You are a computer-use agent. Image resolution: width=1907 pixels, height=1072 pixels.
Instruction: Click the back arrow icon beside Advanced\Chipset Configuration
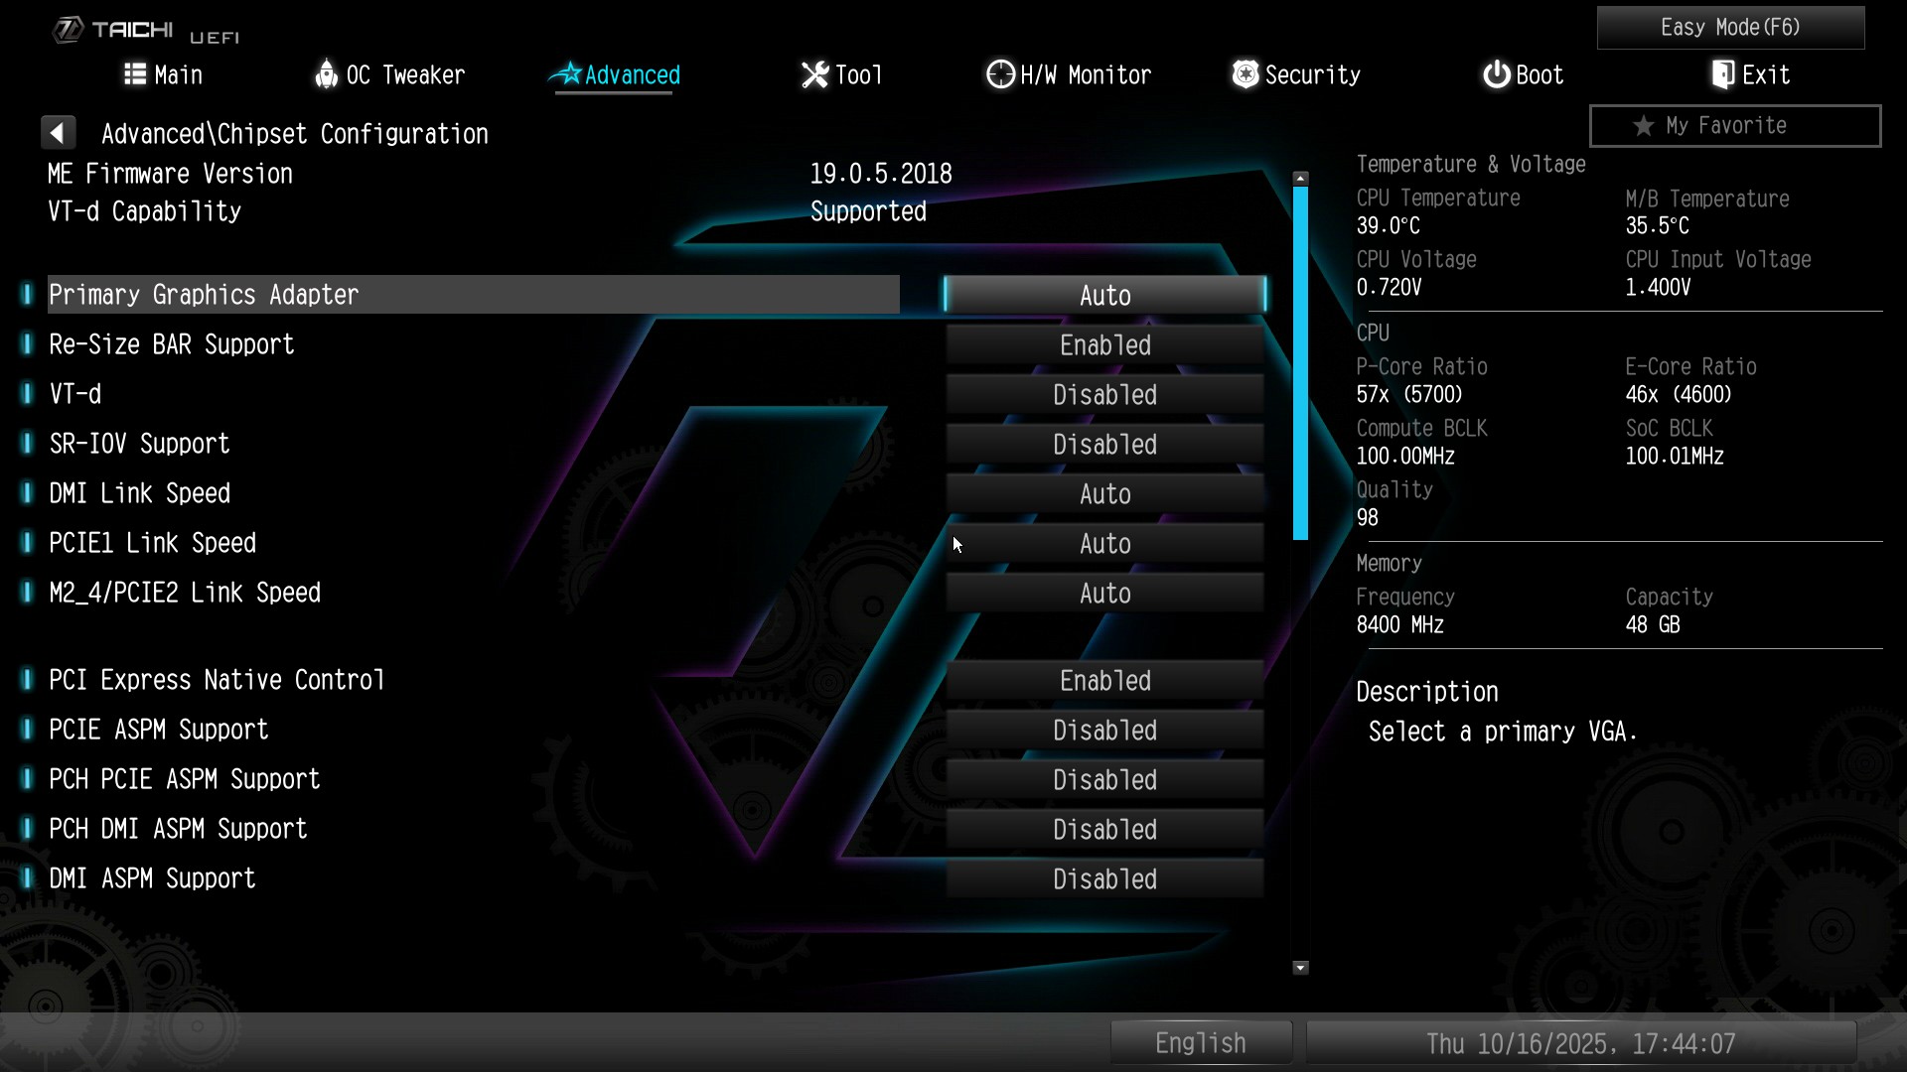58,133
